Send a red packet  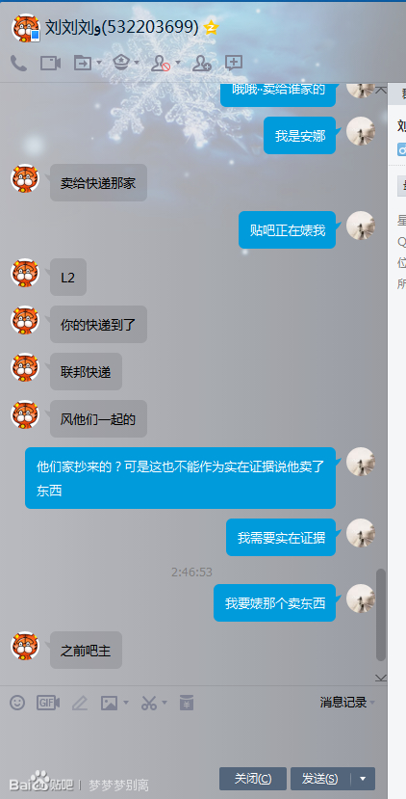187,703
